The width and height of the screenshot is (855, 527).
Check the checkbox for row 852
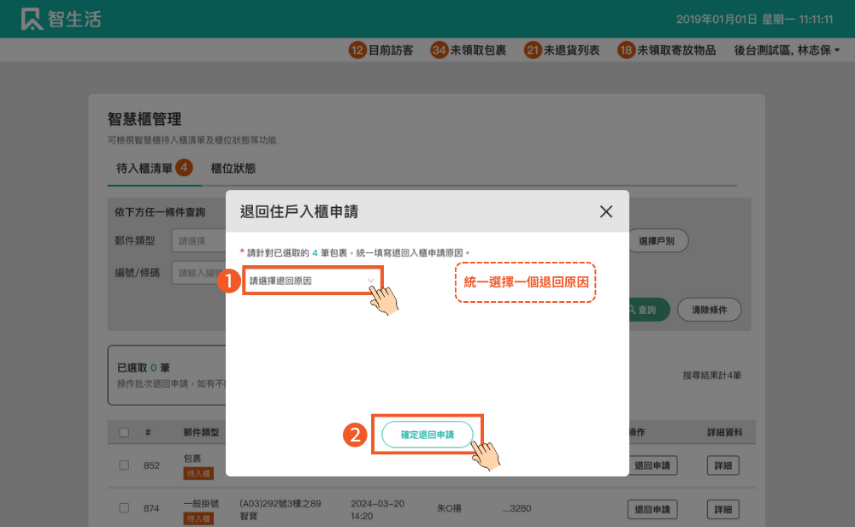[124, 465]
